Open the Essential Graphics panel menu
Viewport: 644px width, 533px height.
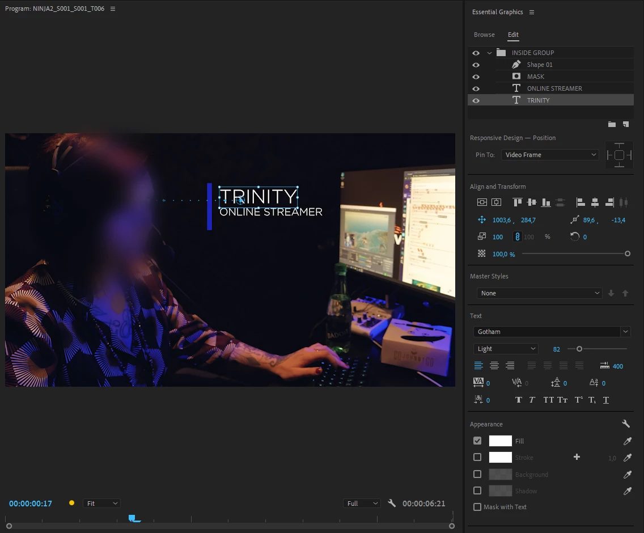pos(532,12)
